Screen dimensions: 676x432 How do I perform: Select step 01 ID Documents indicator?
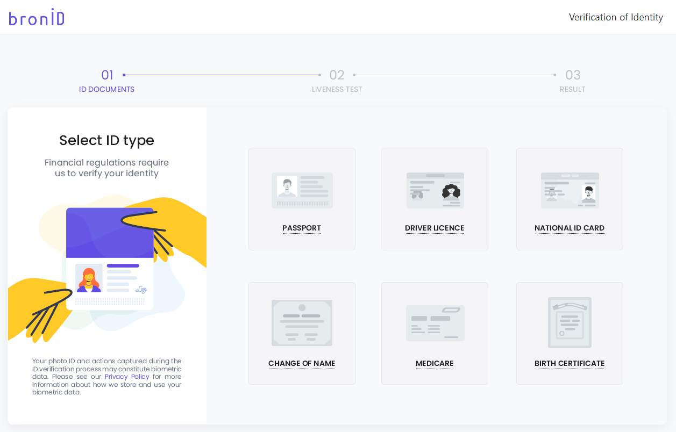click(107, 75)
